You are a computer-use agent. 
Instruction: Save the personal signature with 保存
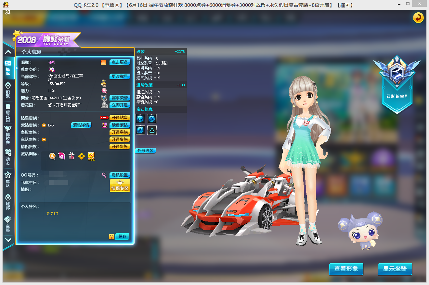click(123, 236)
